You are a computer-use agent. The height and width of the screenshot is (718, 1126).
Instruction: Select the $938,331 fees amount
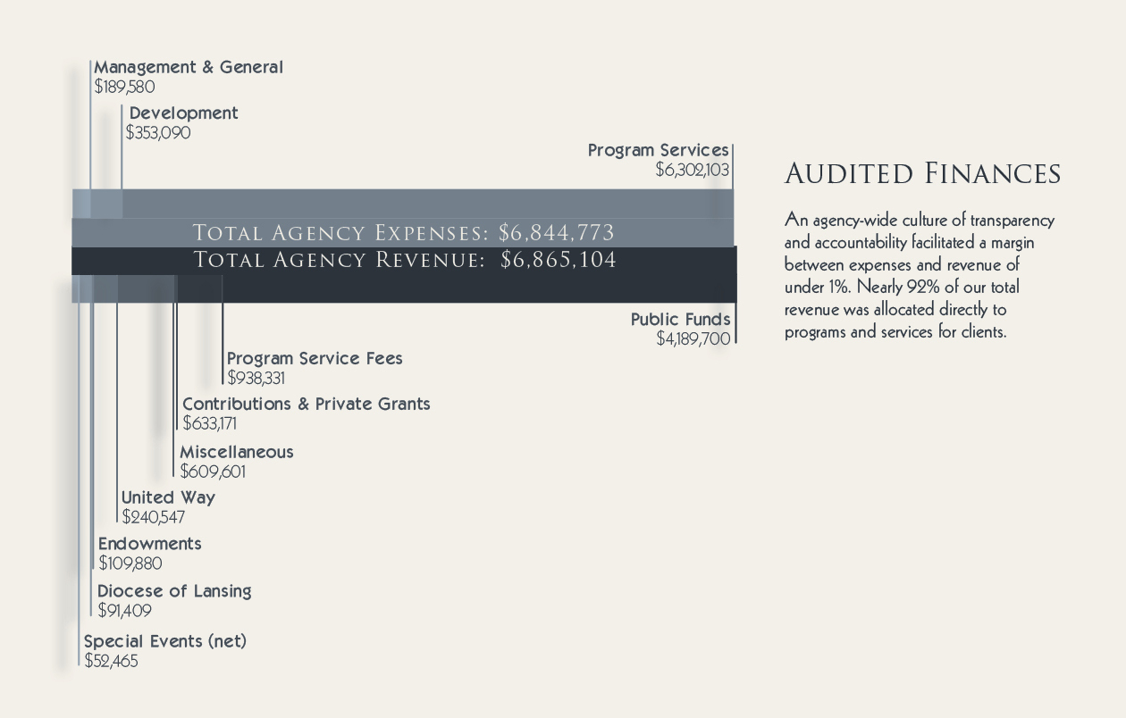point(256,378)
